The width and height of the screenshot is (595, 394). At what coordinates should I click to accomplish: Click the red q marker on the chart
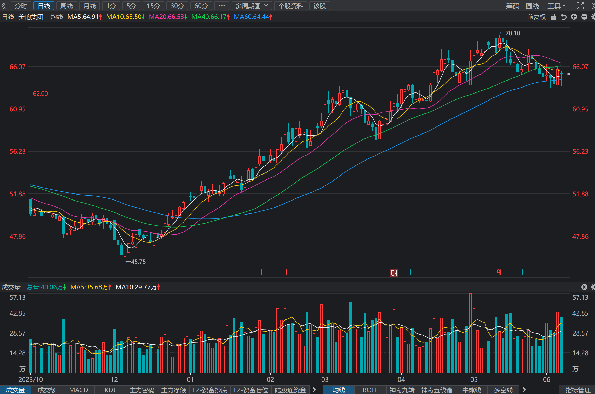499,272
